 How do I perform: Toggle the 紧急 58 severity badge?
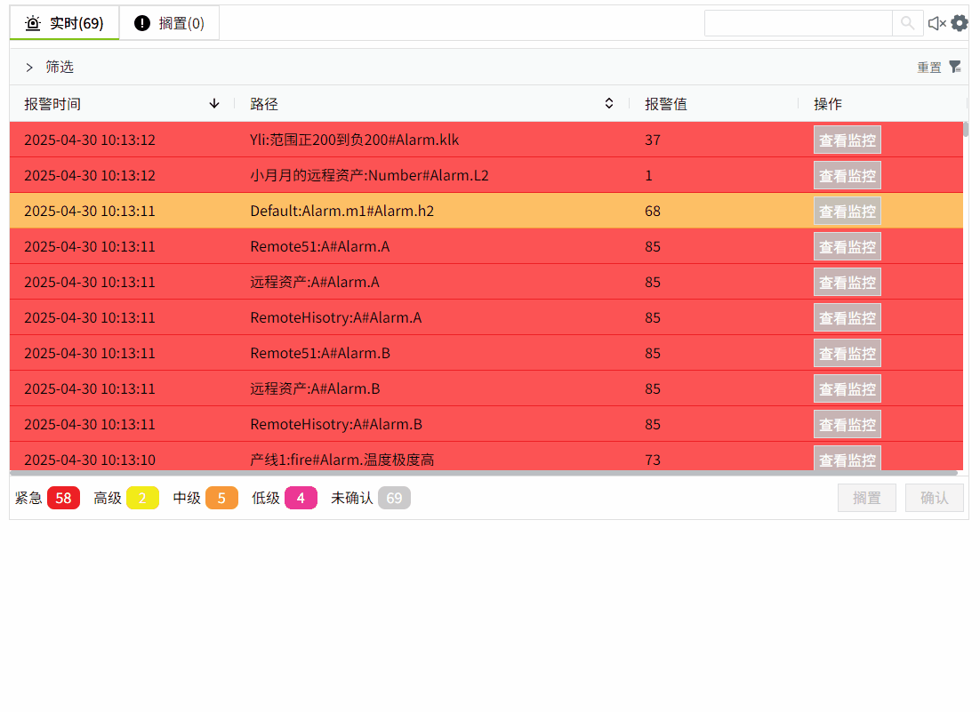[63, 498]
